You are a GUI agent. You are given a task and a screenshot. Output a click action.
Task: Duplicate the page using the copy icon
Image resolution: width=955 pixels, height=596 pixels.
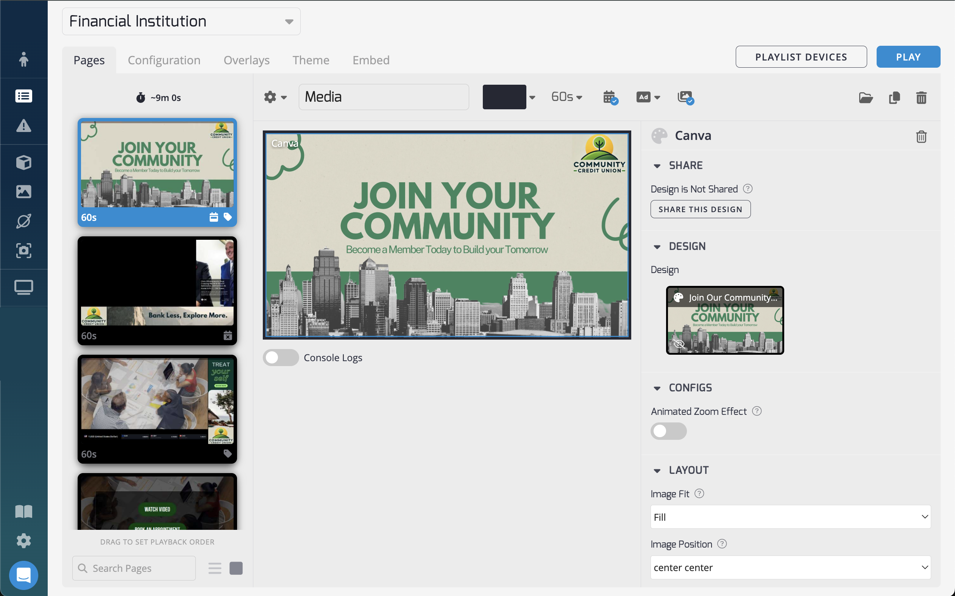tap(894, 97)
